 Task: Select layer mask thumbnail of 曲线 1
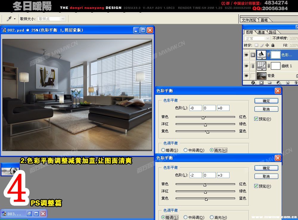click(x=275, y=66)
